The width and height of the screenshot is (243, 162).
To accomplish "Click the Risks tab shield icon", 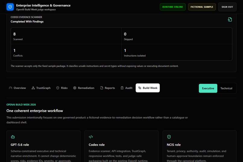I will click(58, 88).
